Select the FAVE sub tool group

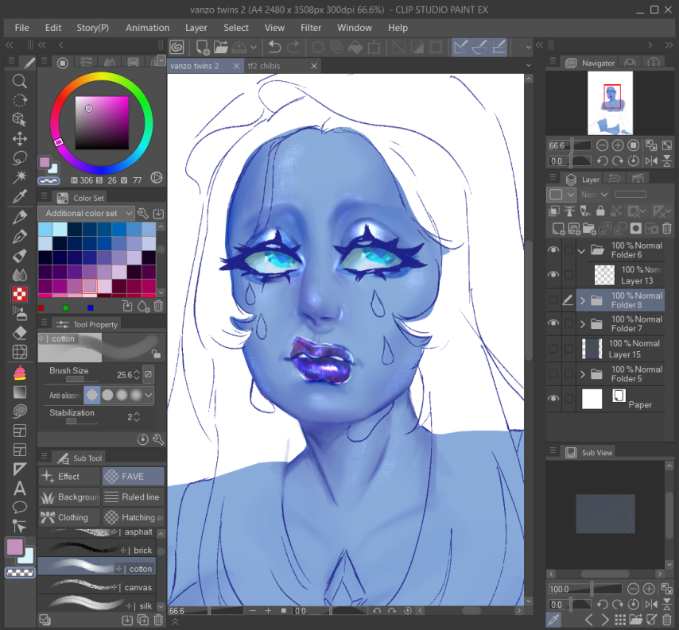point(134,477)
